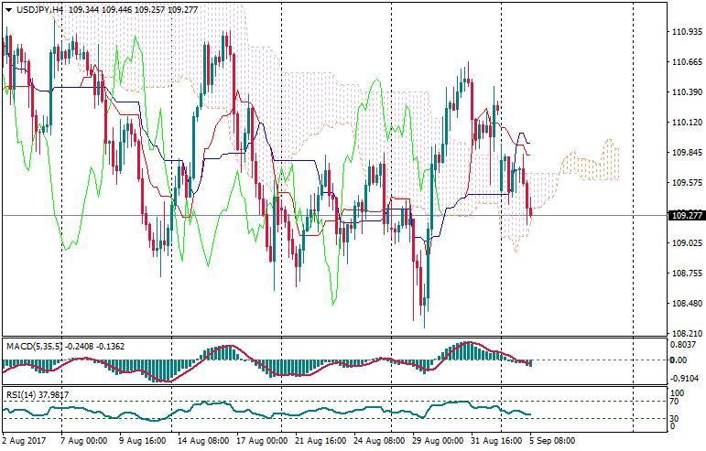
Task: Click the 0.8037 MACD scale value
Action: coord(685,345)
